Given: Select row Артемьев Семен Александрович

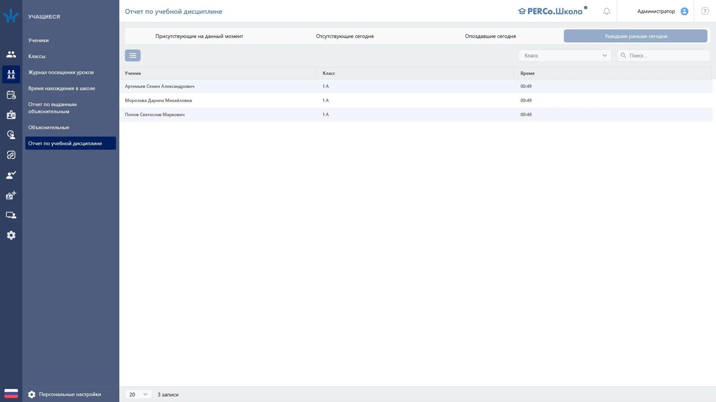Looking at the screenshot, I should 416,86.
